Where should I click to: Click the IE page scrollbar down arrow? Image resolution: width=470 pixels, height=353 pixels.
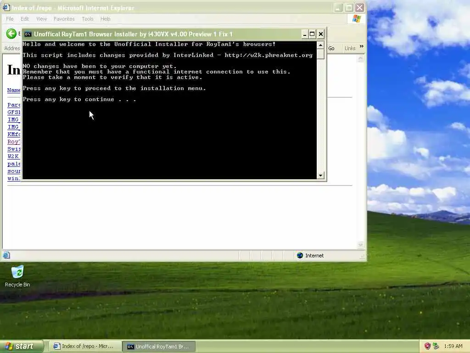tap(361, 245)
